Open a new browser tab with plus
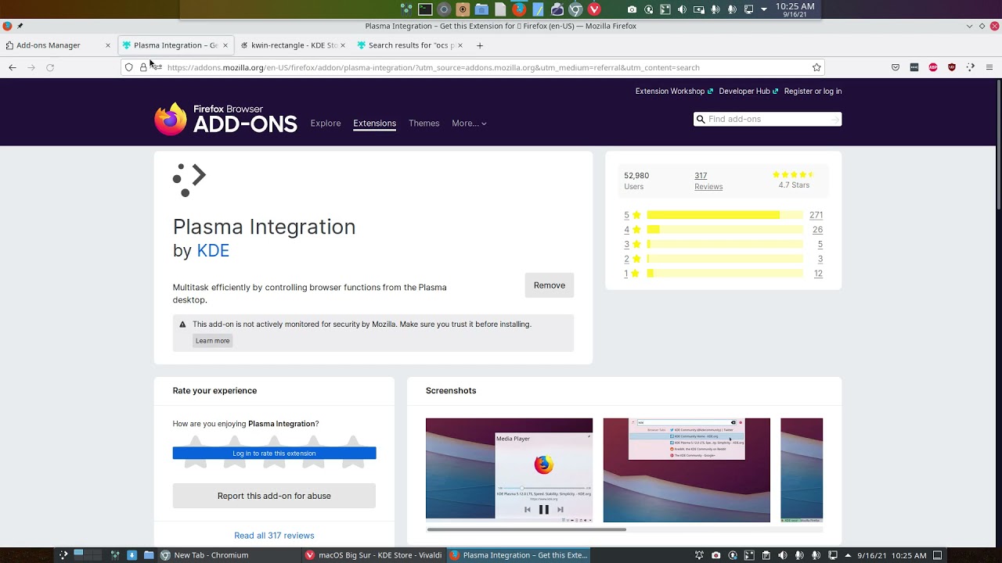The height and width of the screenshot is (563, 1002). [480, 45]
